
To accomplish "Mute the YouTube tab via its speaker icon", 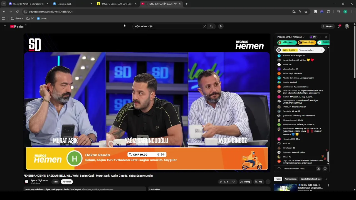I will [175, 4].
